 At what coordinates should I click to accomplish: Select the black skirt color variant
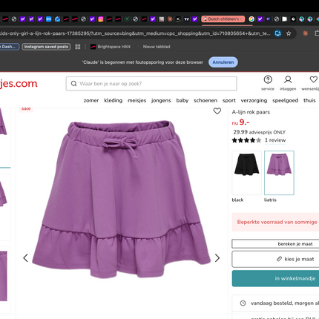pos(246,173)
